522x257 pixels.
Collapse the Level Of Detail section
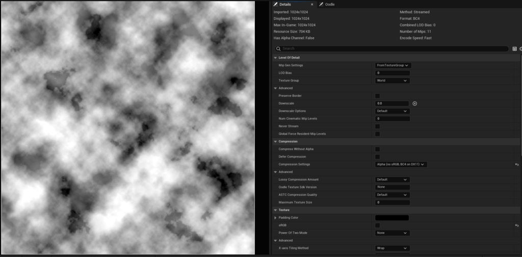pyautogui.click(x=275, y=58)
